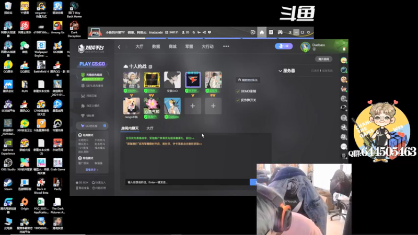
Task: Open Battlefield 4 desktop shortcut
Action: pos(41,67)
